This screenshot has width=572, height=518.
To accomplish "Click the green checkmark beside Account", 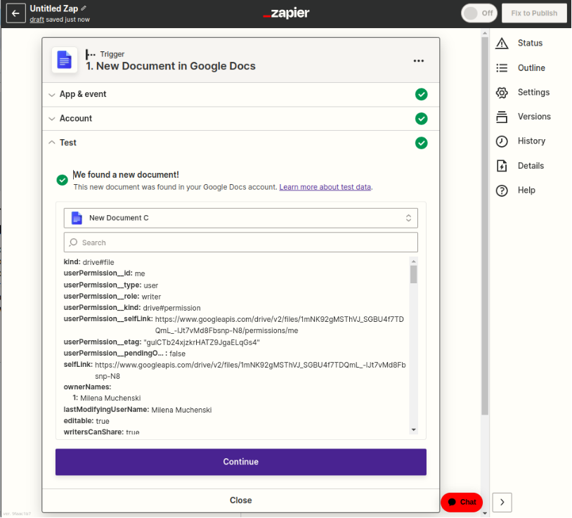I will click(x=422, y=119).
